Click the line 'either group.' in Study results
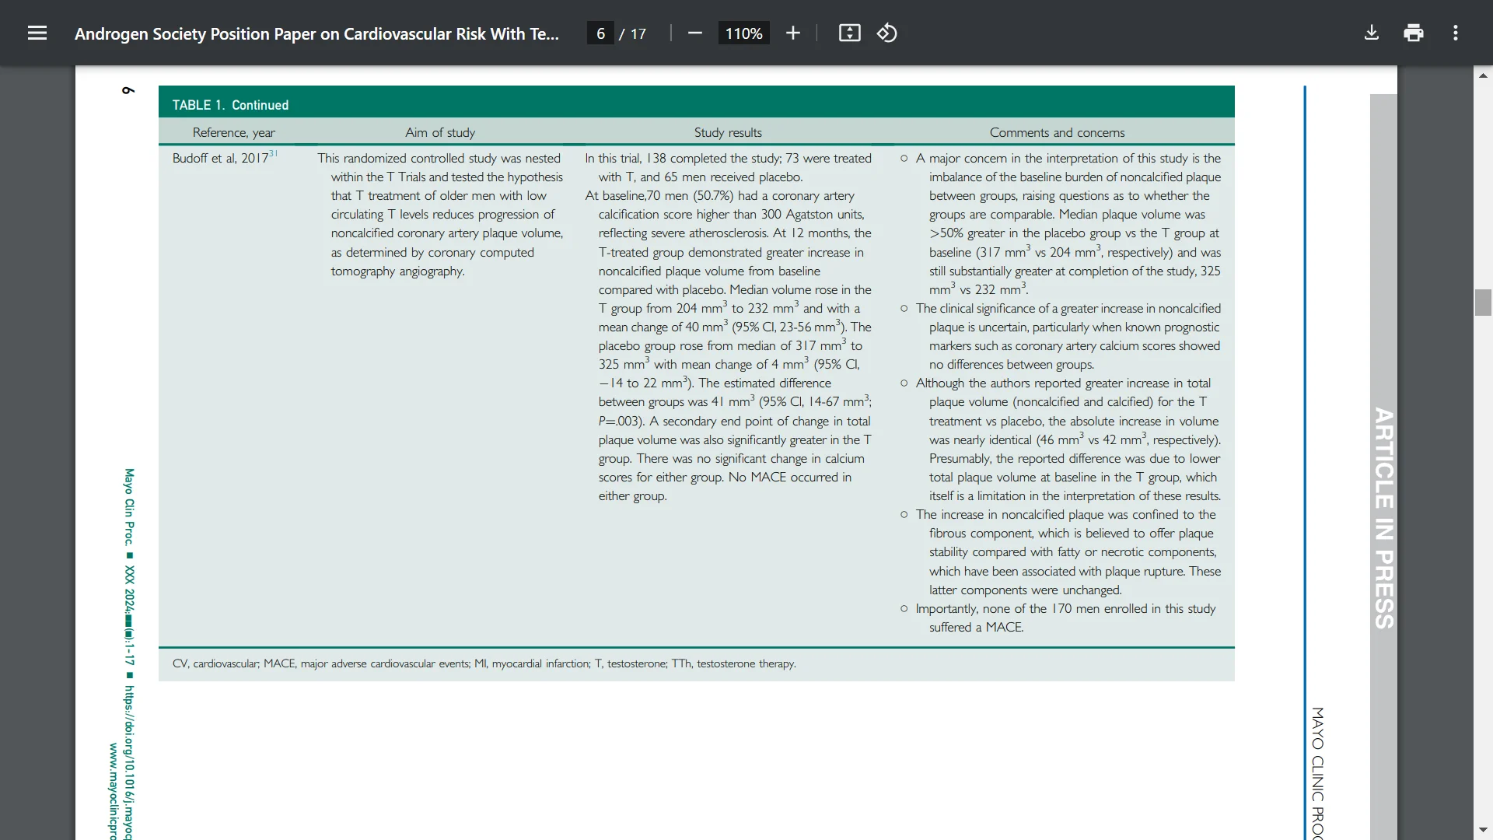 click(632, 495)
